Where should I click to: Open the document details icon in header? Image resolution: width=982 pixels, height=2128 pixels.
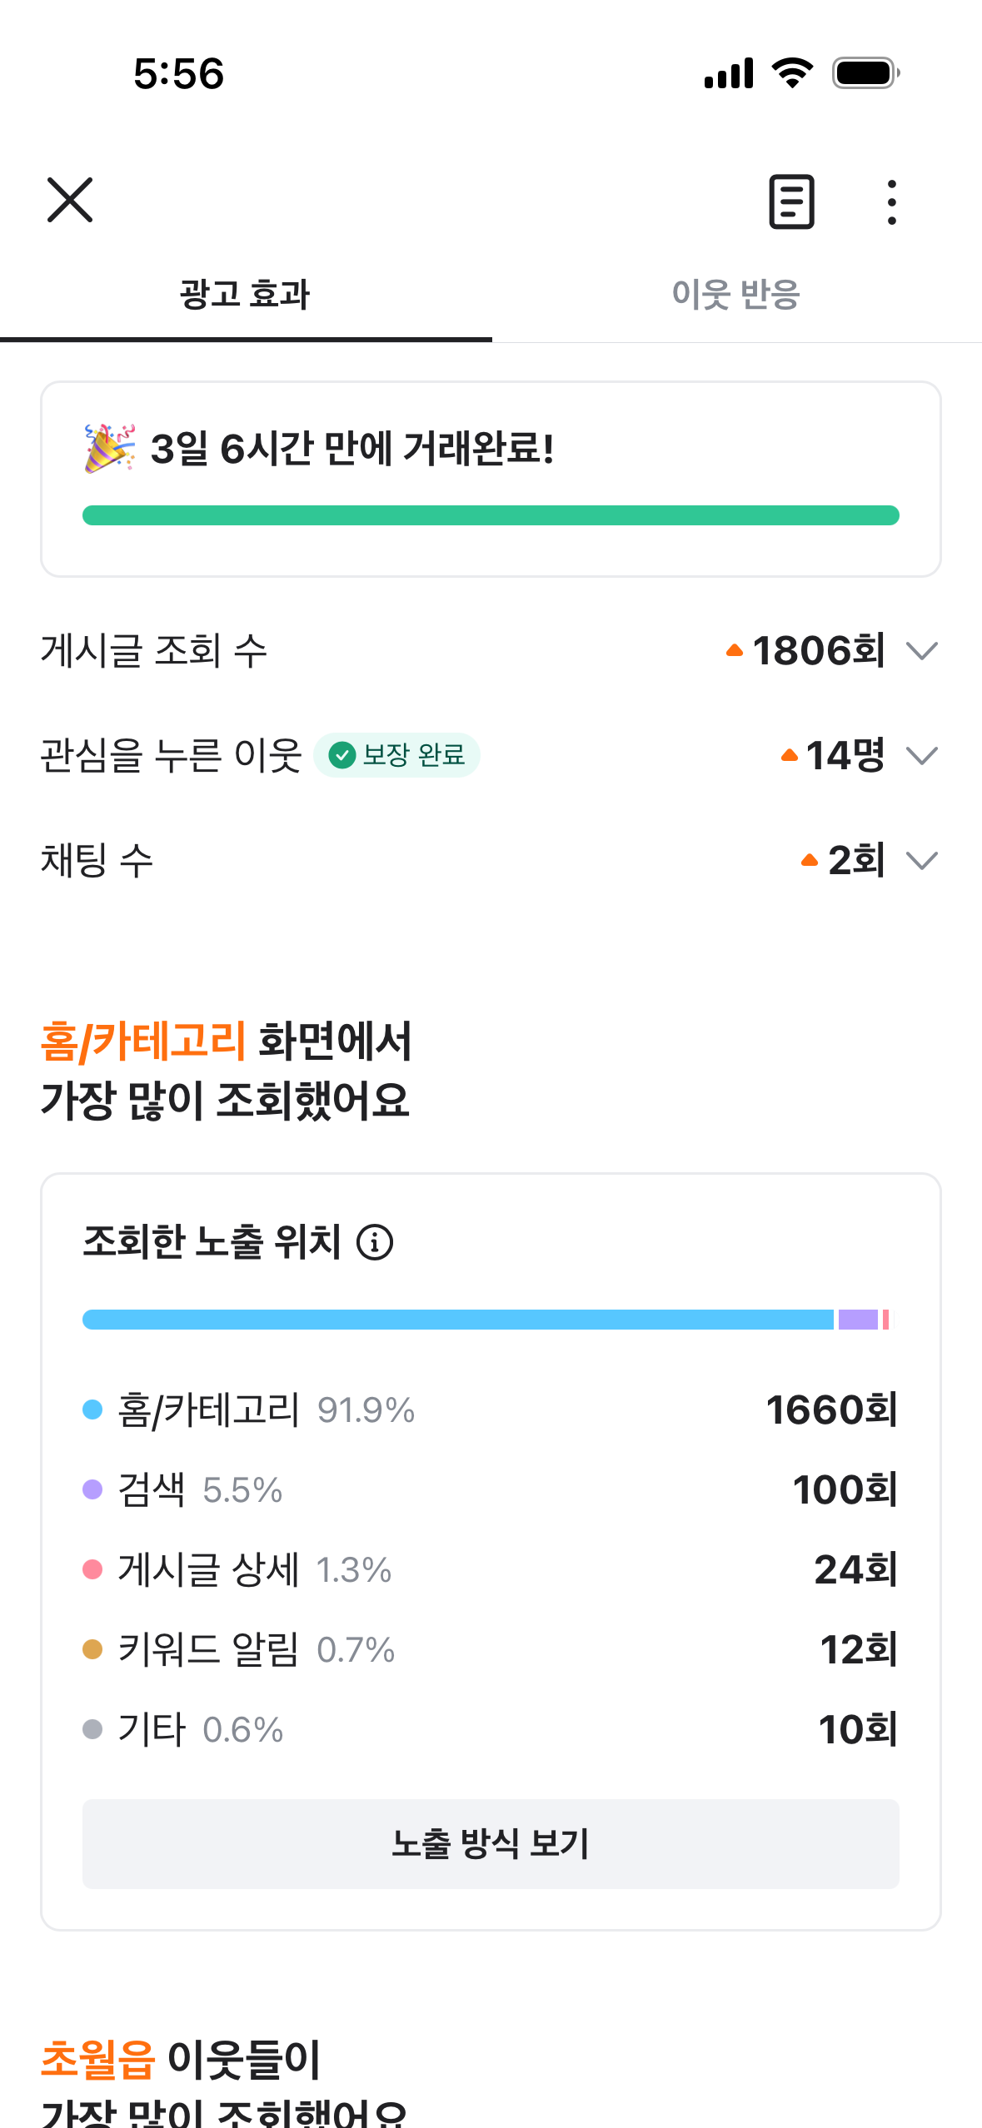(x=791, y=201)
